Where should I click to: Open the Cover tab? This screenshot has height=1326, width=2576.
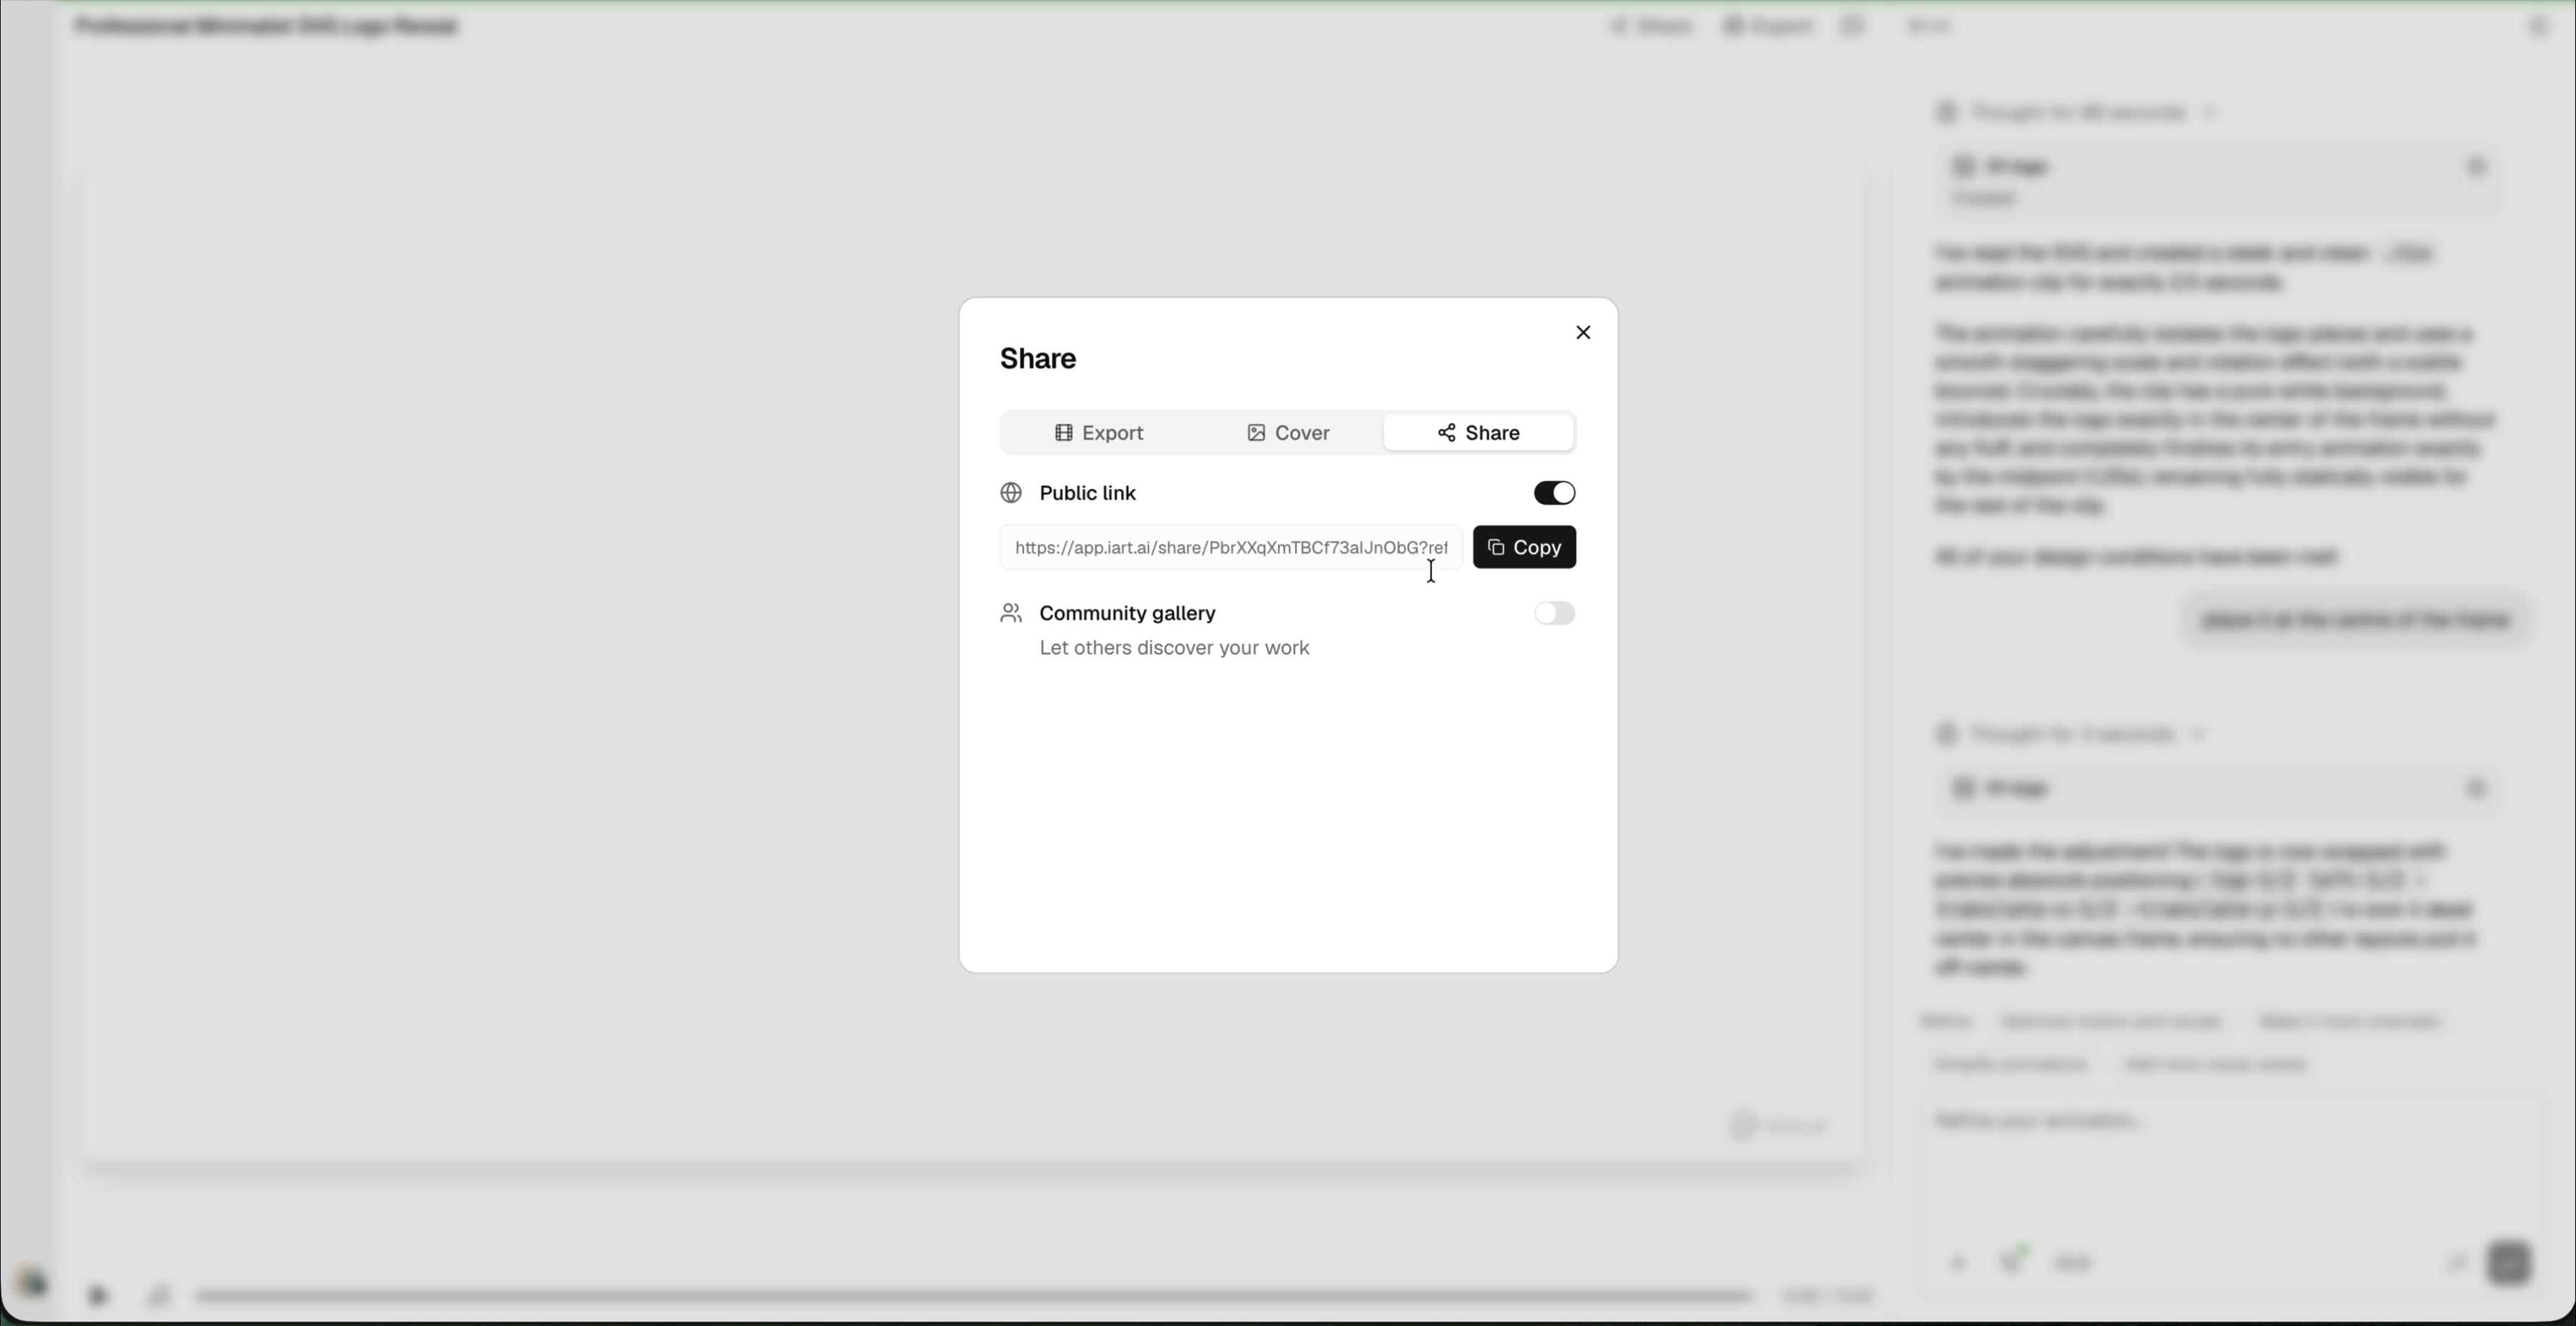coord(1288,432)
